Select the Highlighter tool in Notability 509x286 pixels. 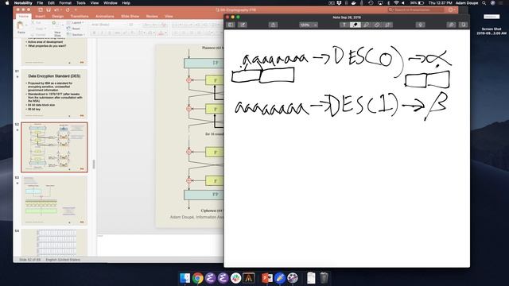pos(366,25)
